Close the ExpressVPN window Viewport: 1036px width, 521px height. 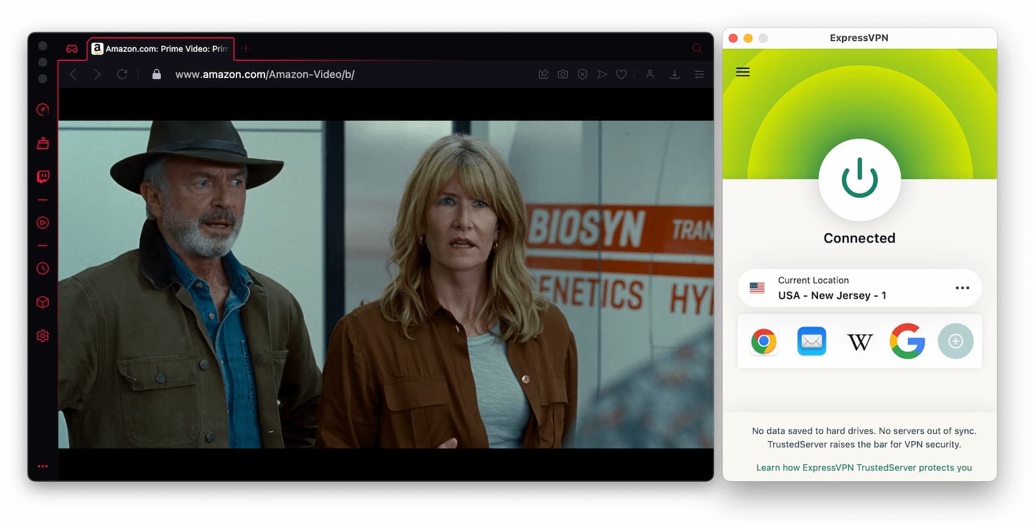pos(733,38)
